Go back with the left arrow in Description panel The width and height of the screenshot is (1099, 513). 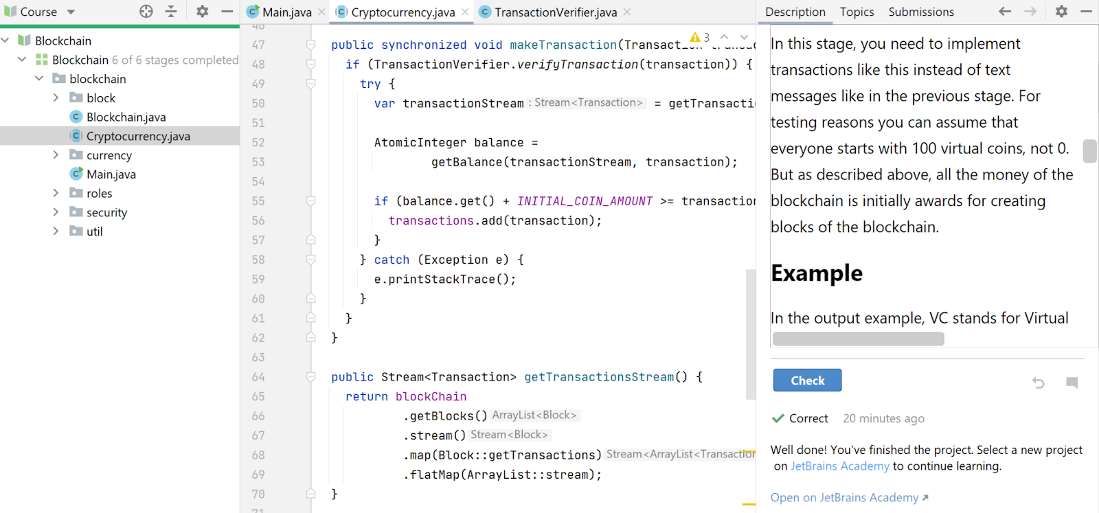[1005, 12]
